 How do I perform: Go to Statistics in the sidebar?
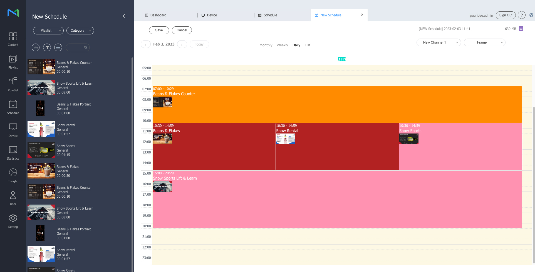point(13,153)
